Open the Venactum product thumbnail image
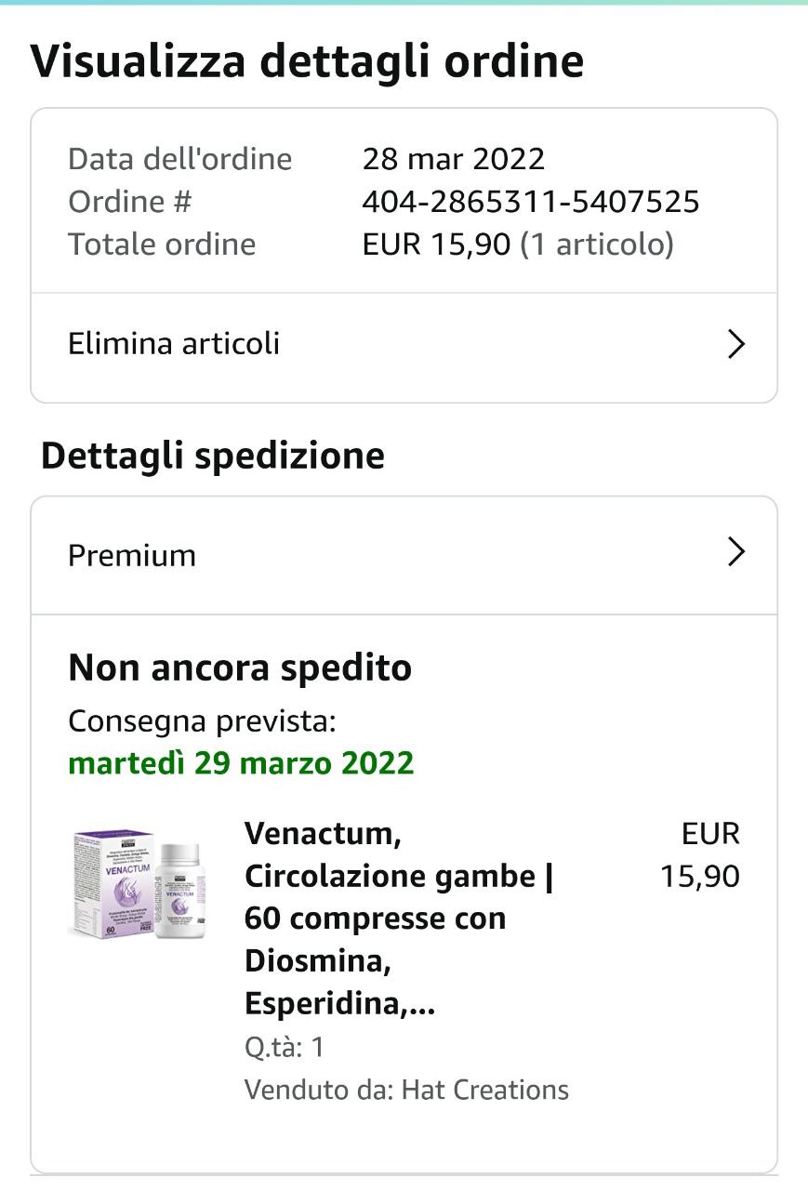Image resolution: width=808 pixels, height=1190 pixels. click(x=140, y=882)
